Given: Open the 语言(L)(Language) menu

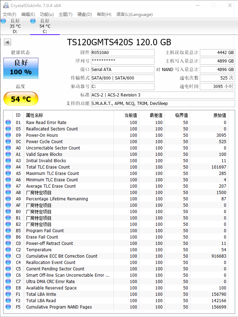Looking at the screenshot, I should [x=134, y=14].
